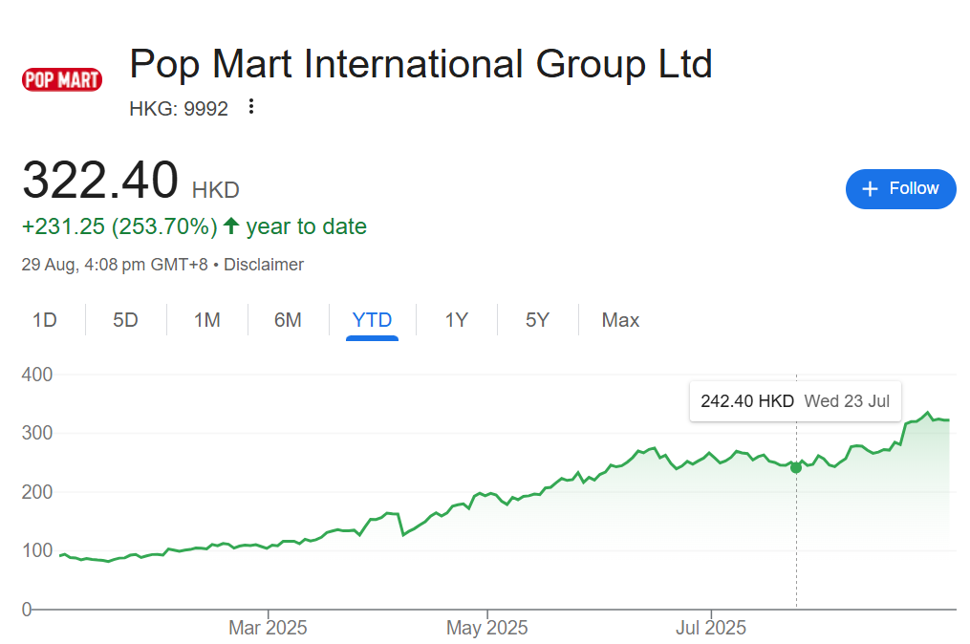Click the Jul 2025 axis label
Screen dimensions: 970x644
click(x=711, y=629)
